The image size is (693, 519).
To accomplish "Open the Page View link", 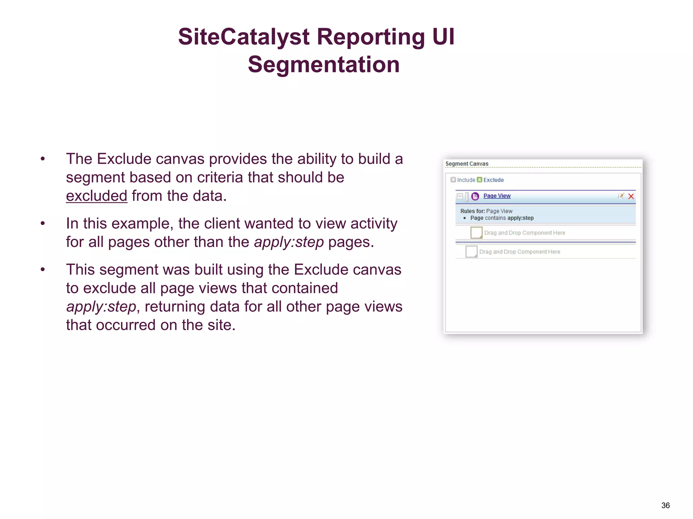I will click(x=497, y=196).
